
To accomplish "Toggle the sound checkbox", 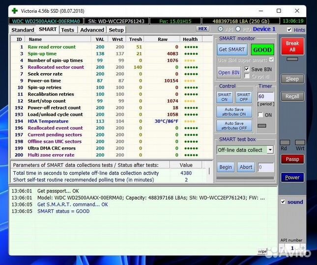I will tap(283, 202).
